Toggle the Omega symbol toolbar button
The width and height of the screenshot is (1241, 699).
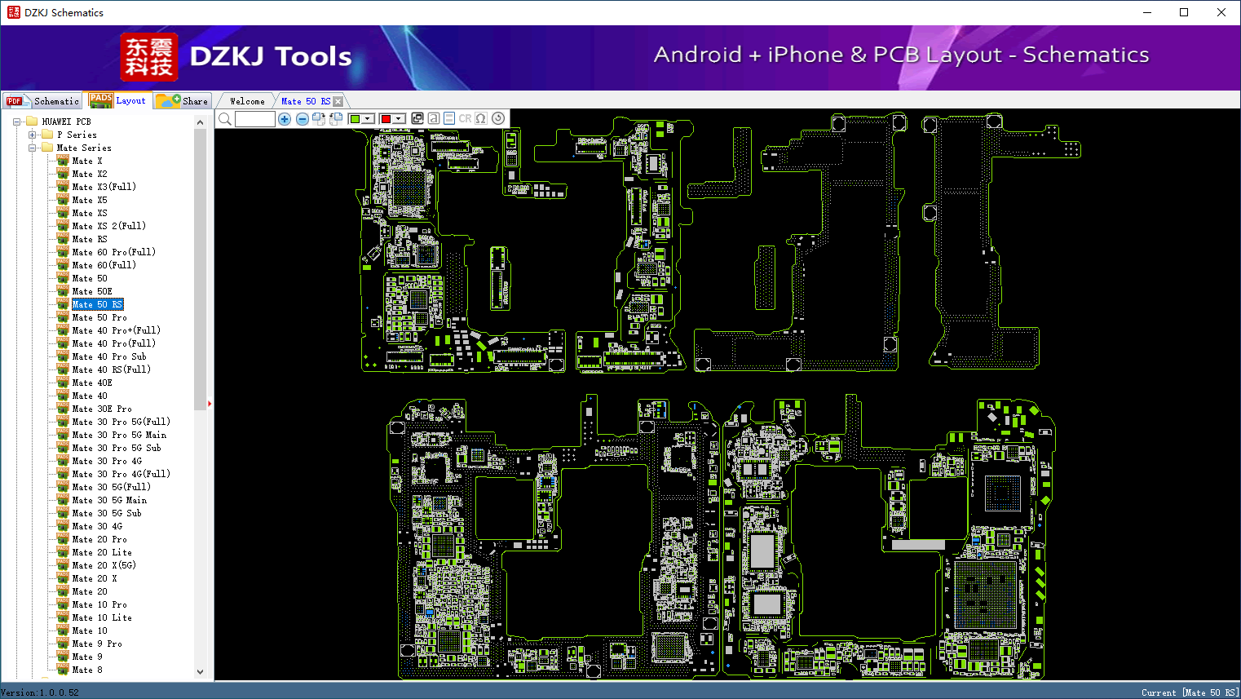point(481,118)
